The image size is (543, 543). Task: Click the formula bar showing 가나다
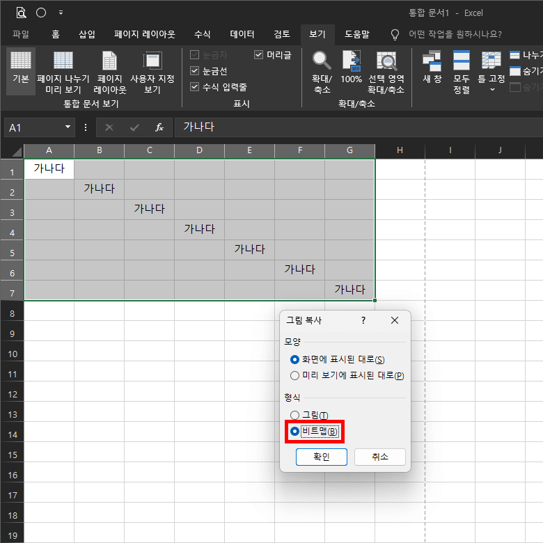coord(359,127)
